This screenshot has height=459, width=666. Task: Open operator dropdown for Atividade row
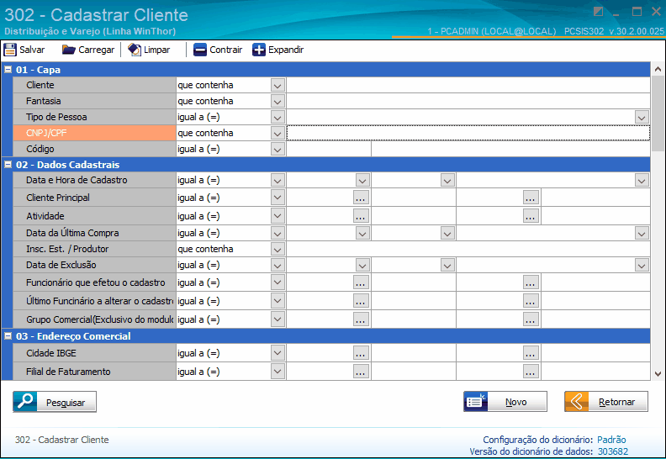(x=277, y=216)
